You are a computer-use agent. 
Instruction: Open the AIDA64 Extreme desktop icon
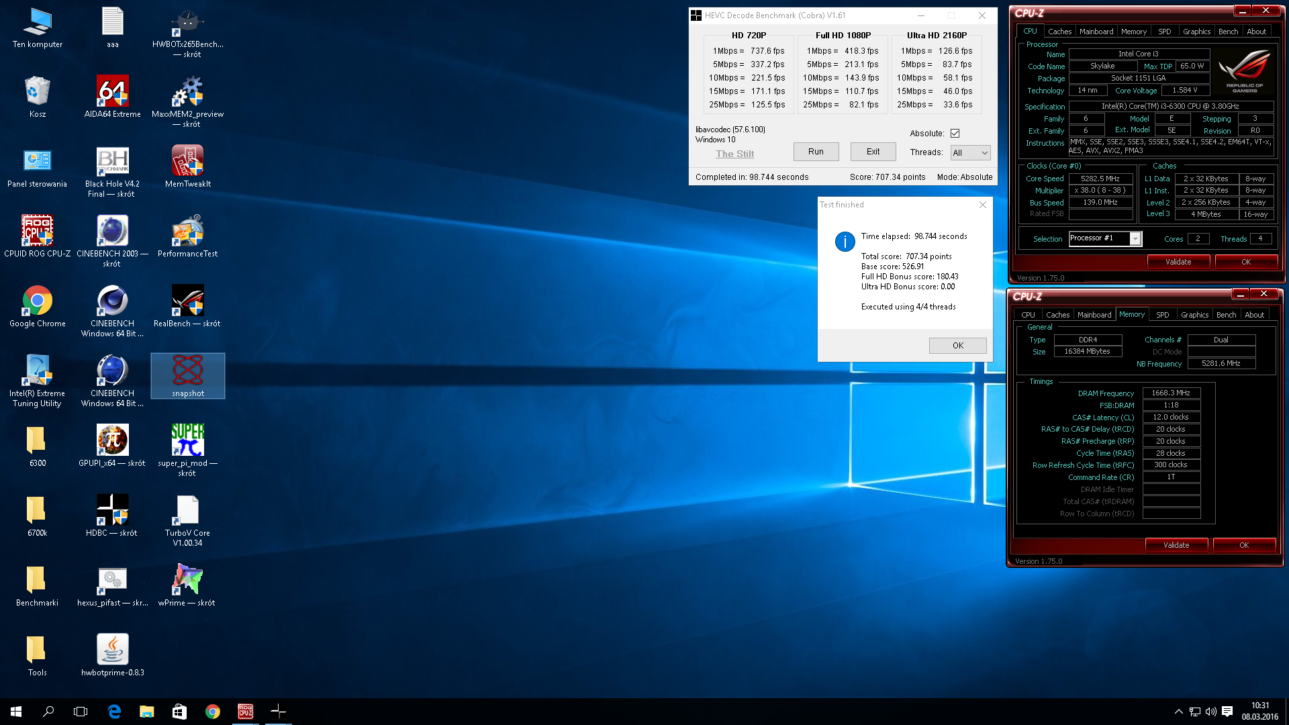(x=113, y=97)
